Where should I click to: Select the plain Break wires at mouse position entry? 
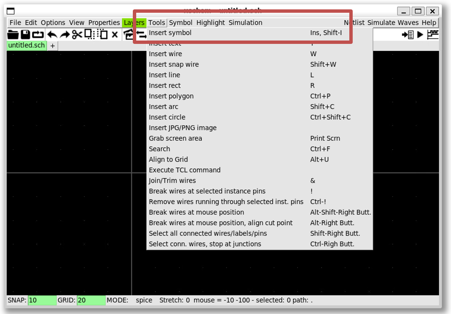click(260, 212)
